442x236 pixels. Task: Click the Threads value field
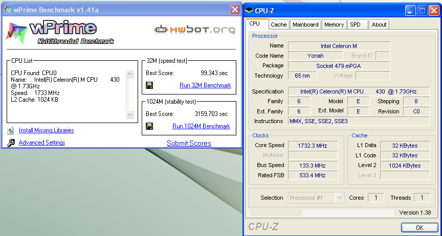[x=422, y=198]
